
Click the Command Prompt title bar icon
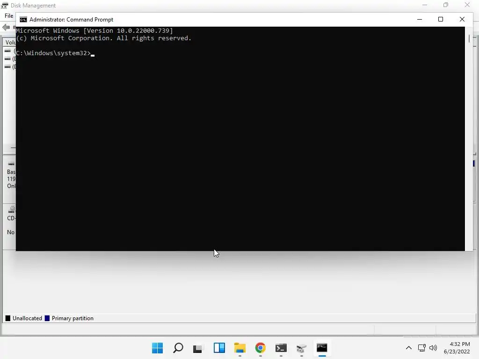[x=23, y=20]
